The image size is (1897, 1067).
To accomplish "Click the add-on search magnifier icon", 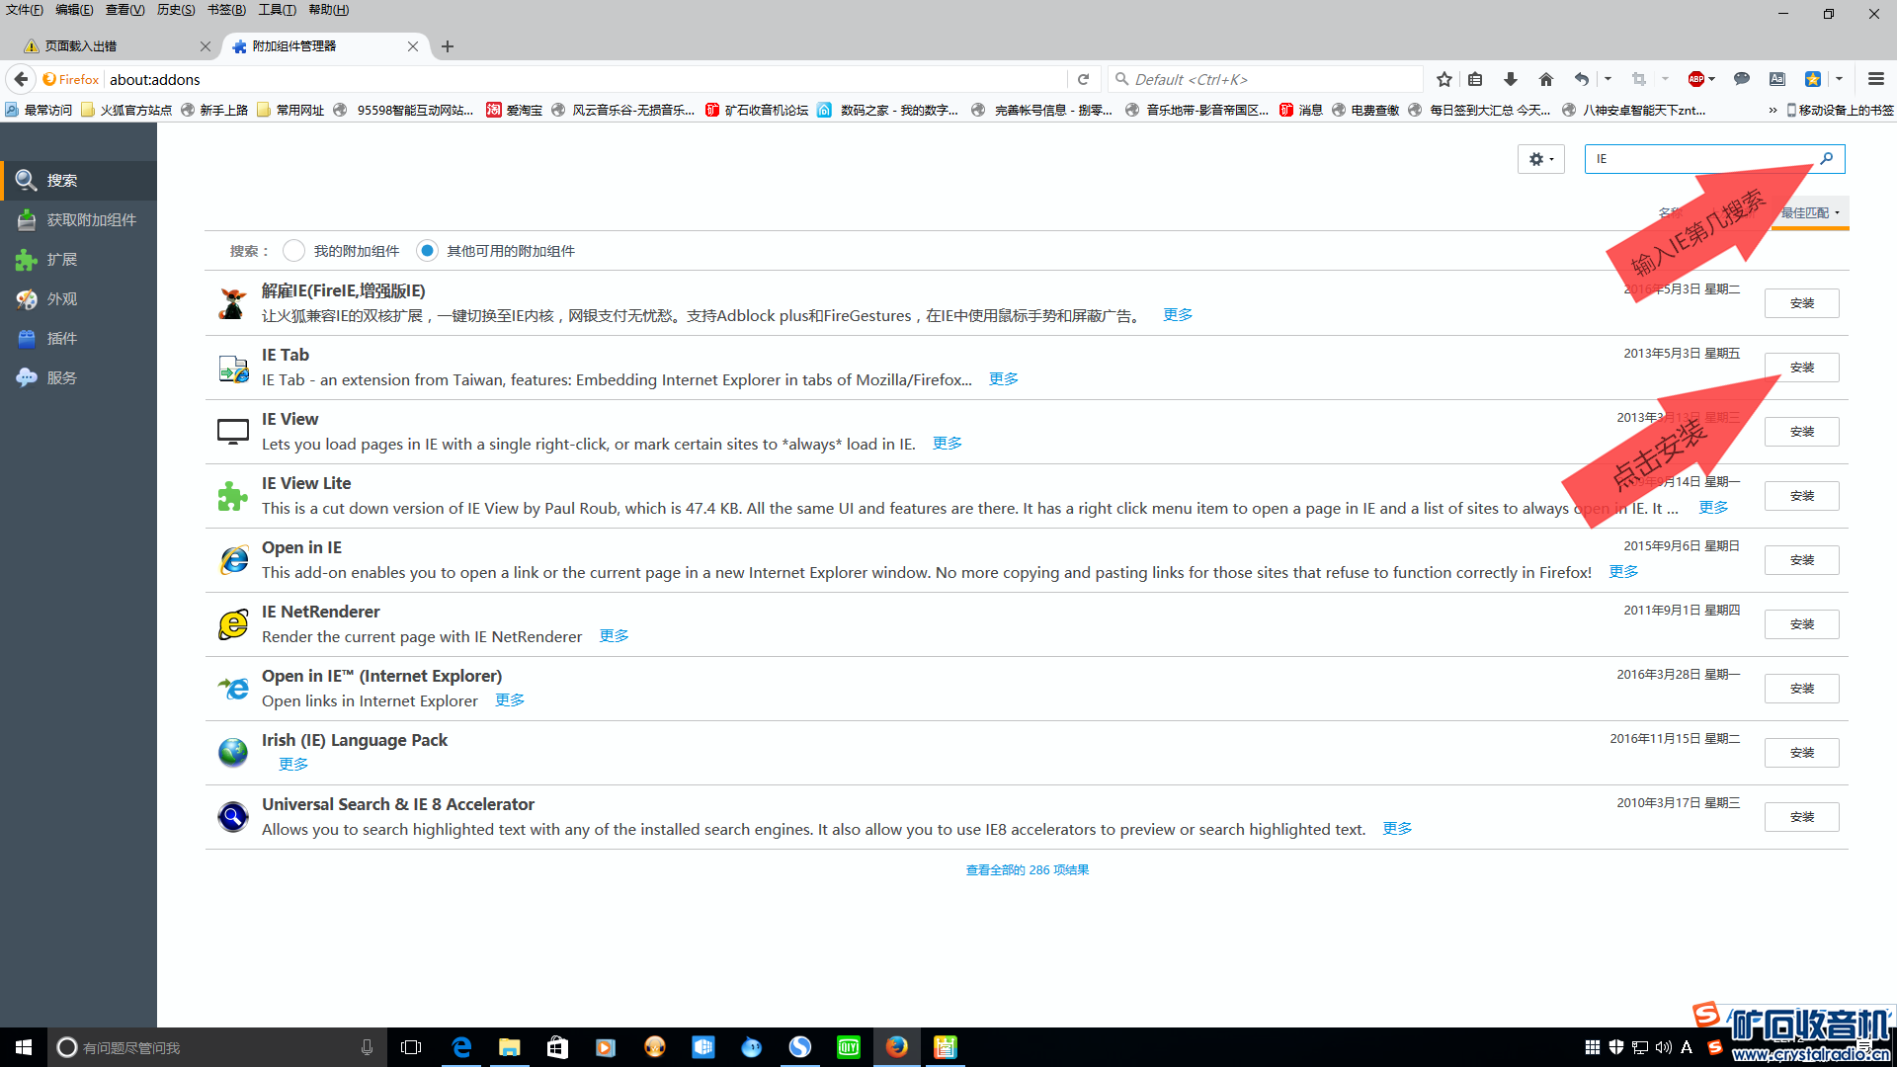I will tap(1826, 158).
